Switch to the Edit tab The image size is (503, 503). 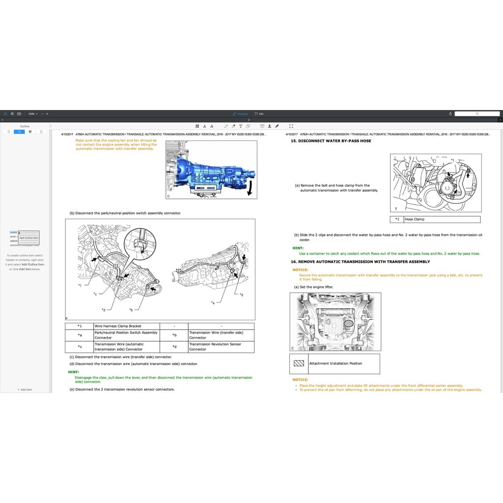pyautogui.click(x=259, y=113)
